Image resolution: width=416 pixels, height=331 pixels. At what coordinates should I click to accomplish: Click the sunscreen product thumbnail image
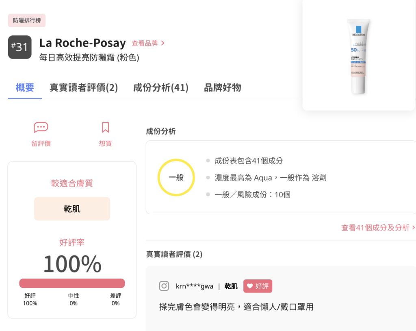pos(358,57)
